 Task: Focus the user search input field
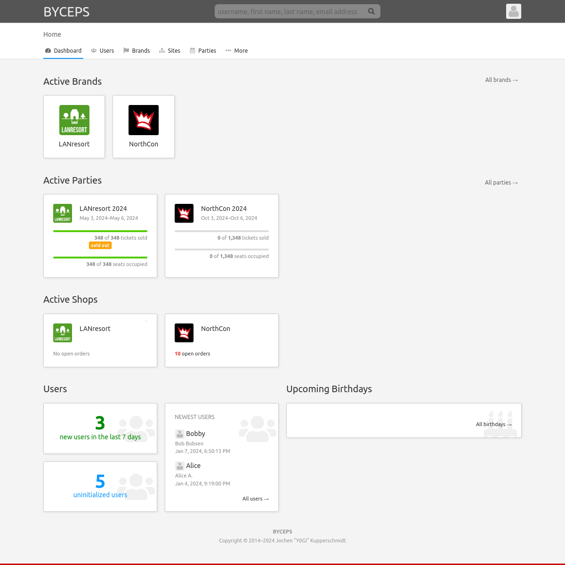click(x=290, y=11)
